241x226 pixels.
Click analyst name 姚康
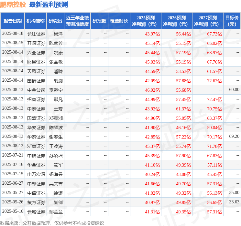point(58,53)
